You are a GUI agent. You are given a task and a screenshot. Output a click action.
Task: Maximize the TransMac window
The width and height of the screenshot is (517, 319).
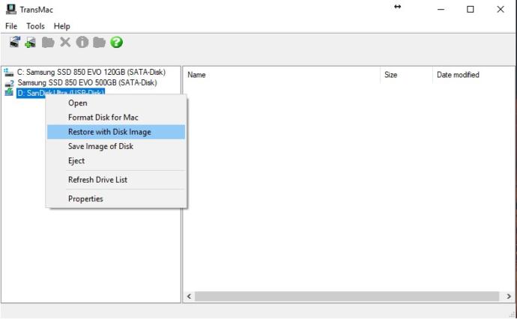[x=471, y=10]
